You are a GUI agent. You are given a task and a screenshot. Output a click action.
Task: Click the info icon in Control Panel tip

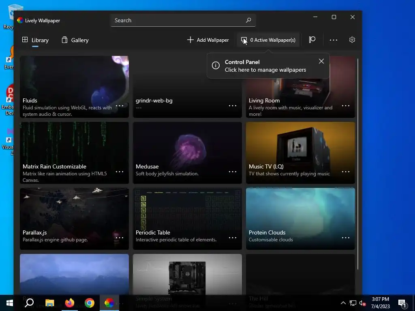(x=216, y=65)
